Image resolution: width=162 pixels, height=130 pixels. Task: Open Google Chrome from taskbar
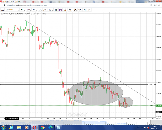tap(43, 127)
